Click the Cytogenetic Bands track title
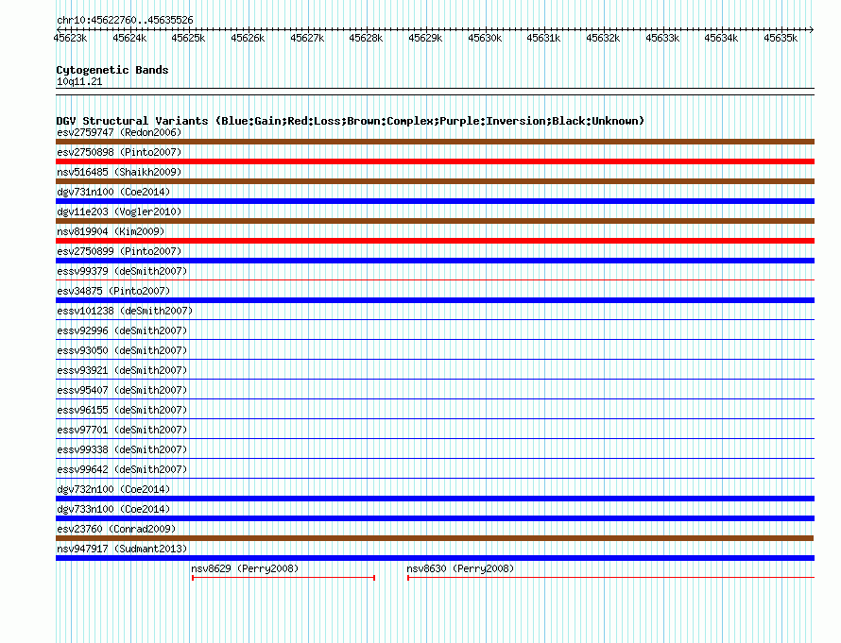The image size is (841, 643). click(x=112, y=70)
